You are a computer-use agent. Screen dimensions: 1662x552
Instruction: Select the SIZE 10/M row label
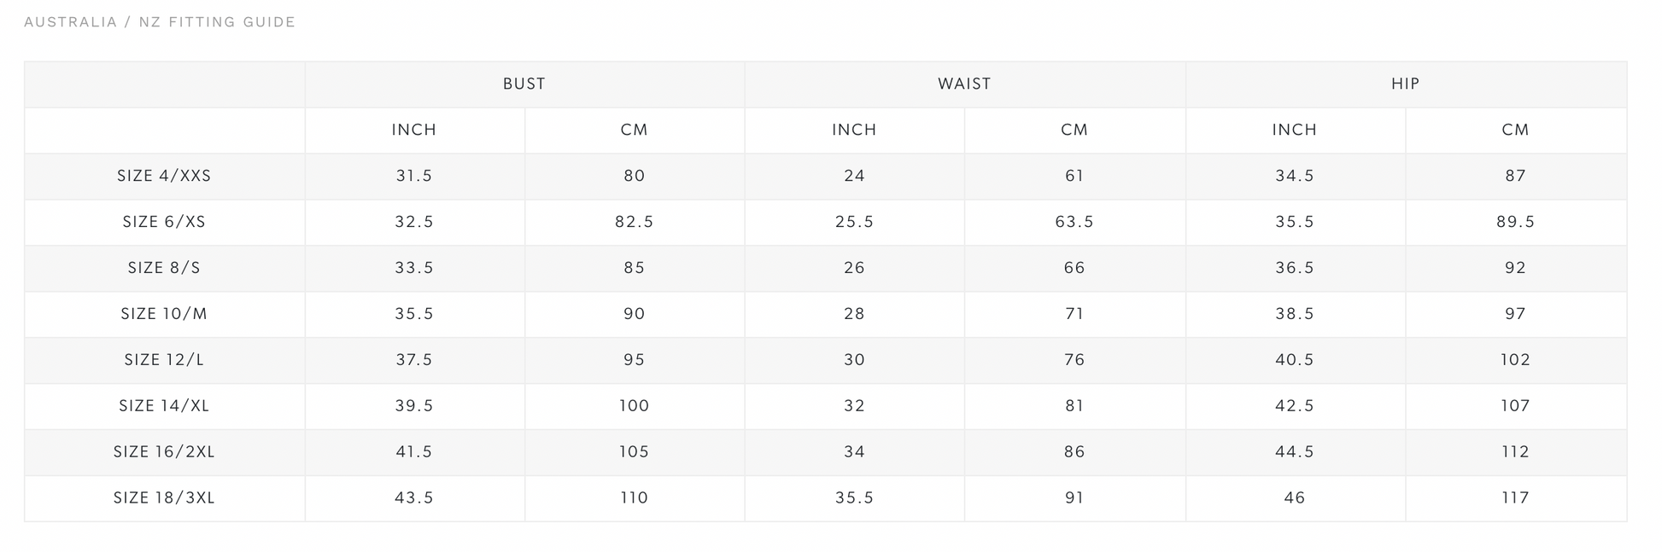164,314
